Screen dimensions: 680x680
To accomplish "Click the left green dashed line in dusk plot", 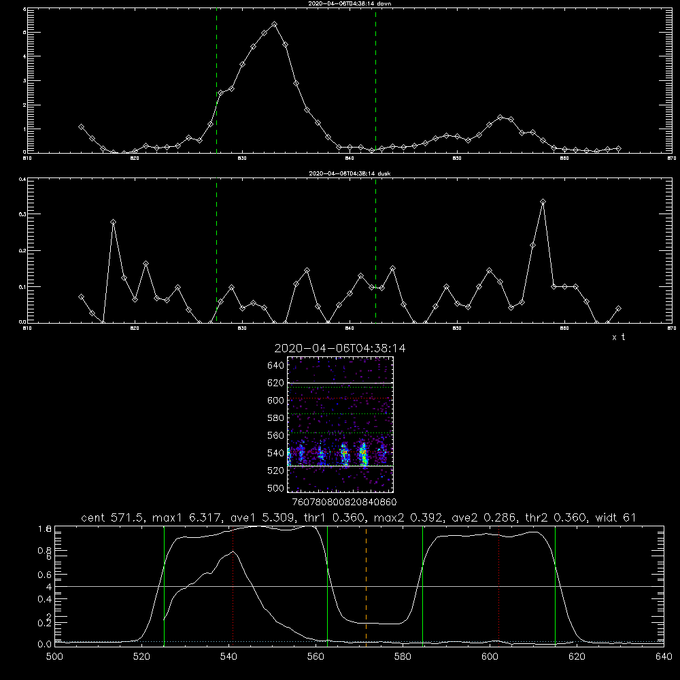I will click(216, 250).
